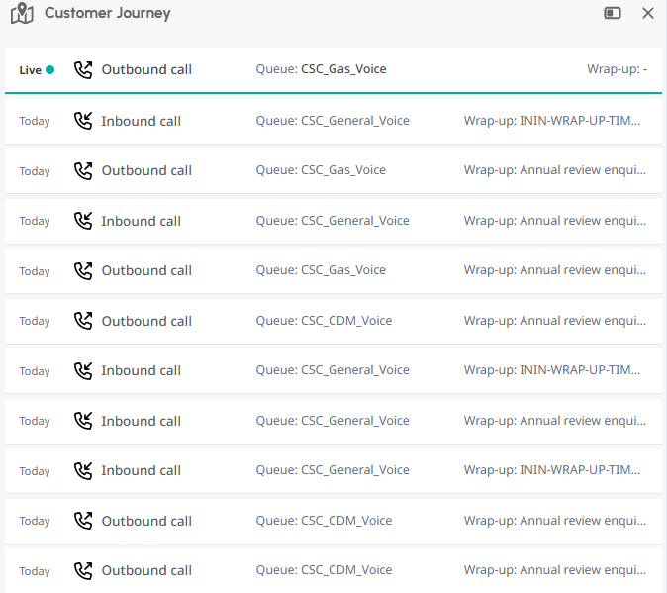This screenshot has height=593, width=667.
Task: Click call icon of topmost CSC_CDM_Voice row
Action: tap(83, 321)
